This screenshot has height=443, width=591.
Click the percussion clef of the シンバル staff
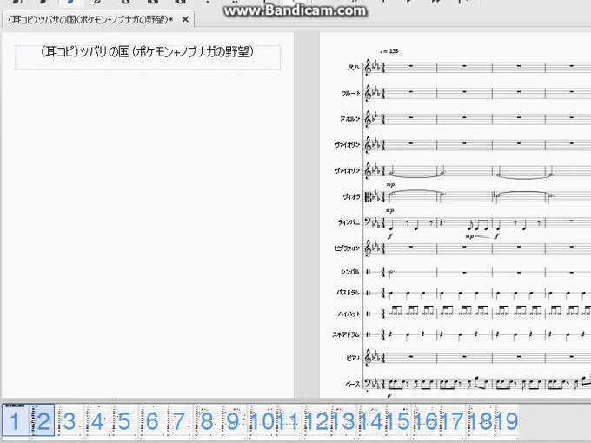pos(369,272)
